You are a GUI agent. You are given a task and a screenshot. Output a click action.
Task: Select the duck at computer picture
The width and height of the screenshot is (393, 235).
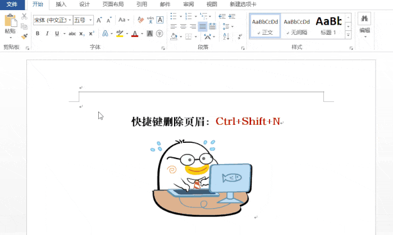[201, 178]
